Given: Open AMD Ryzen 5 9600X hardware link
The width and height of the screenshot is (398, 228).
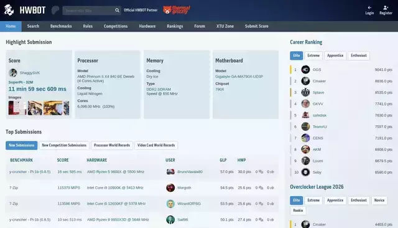Looking at the screenshot, I should pos(116,172).
